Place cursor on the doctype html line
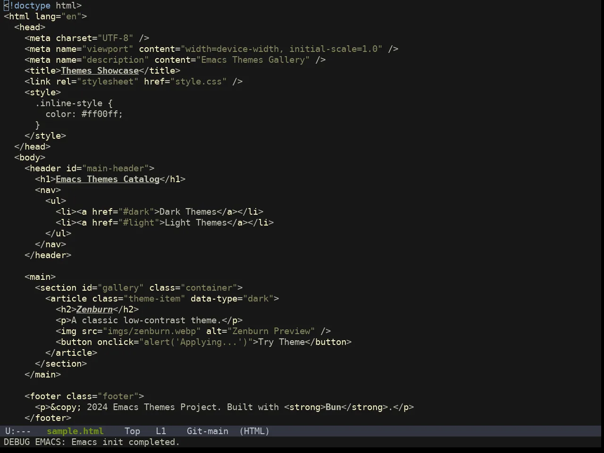Screen dimensions: 604x453 43,6
